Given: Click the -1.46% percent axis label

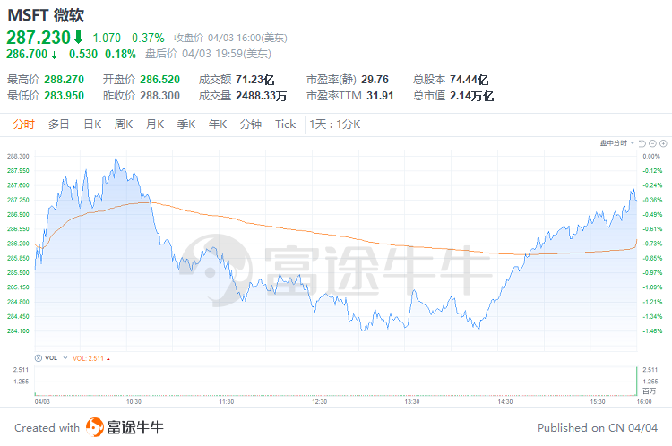Looking at the screenshot, I should click(x=652, y=331).
